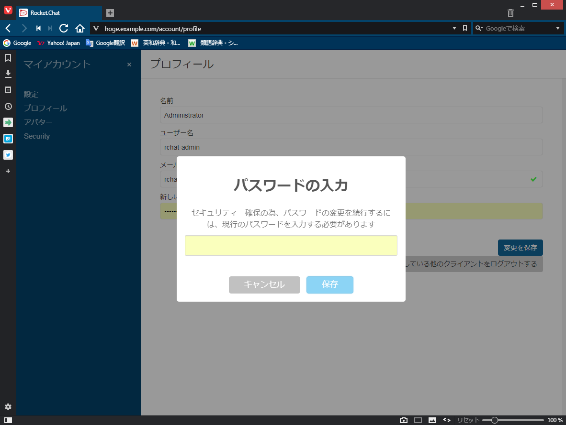The image size is (566, 425).
Task: Toggle page actions with the arrows icon
Action: [446, 420]
